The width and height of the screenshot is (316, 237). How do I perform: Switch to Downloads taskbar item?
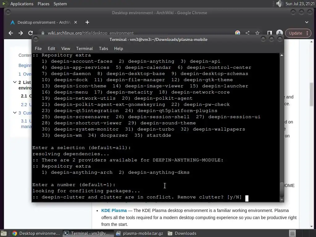[x=182, y=233]
